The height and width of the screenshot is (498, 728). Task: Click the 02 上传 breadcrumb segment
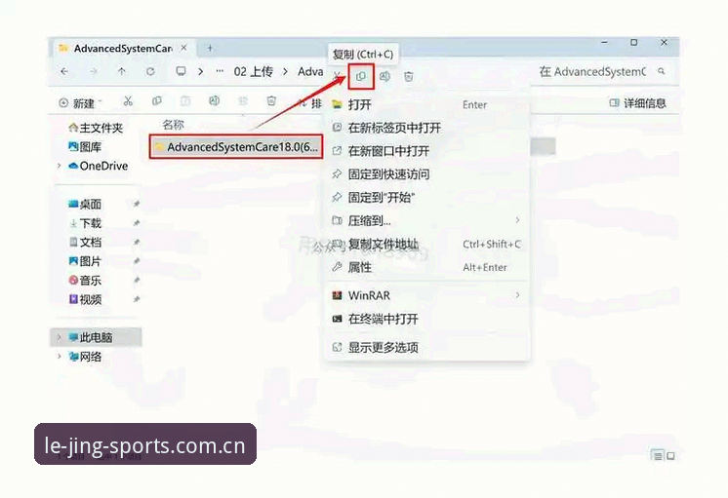253,71
